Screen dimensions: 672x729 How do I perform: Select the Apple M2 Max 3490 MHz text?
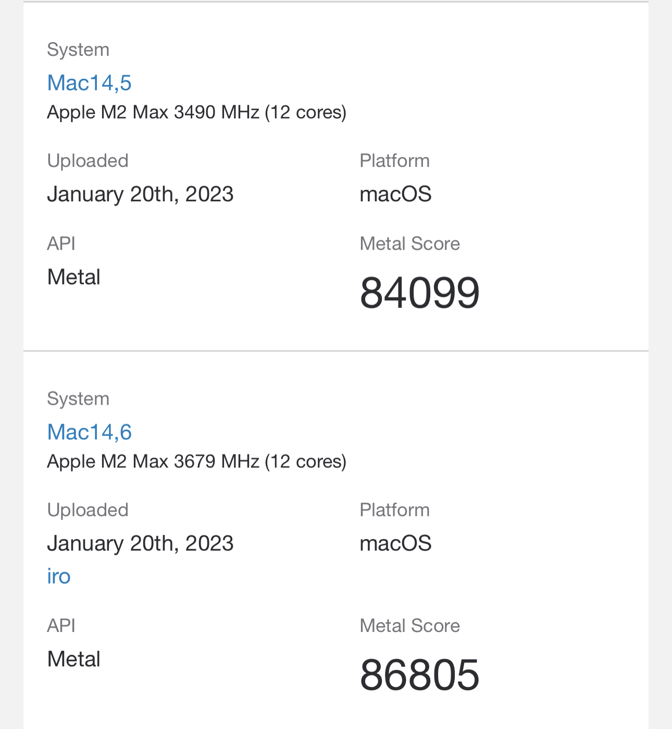(196, 112)
